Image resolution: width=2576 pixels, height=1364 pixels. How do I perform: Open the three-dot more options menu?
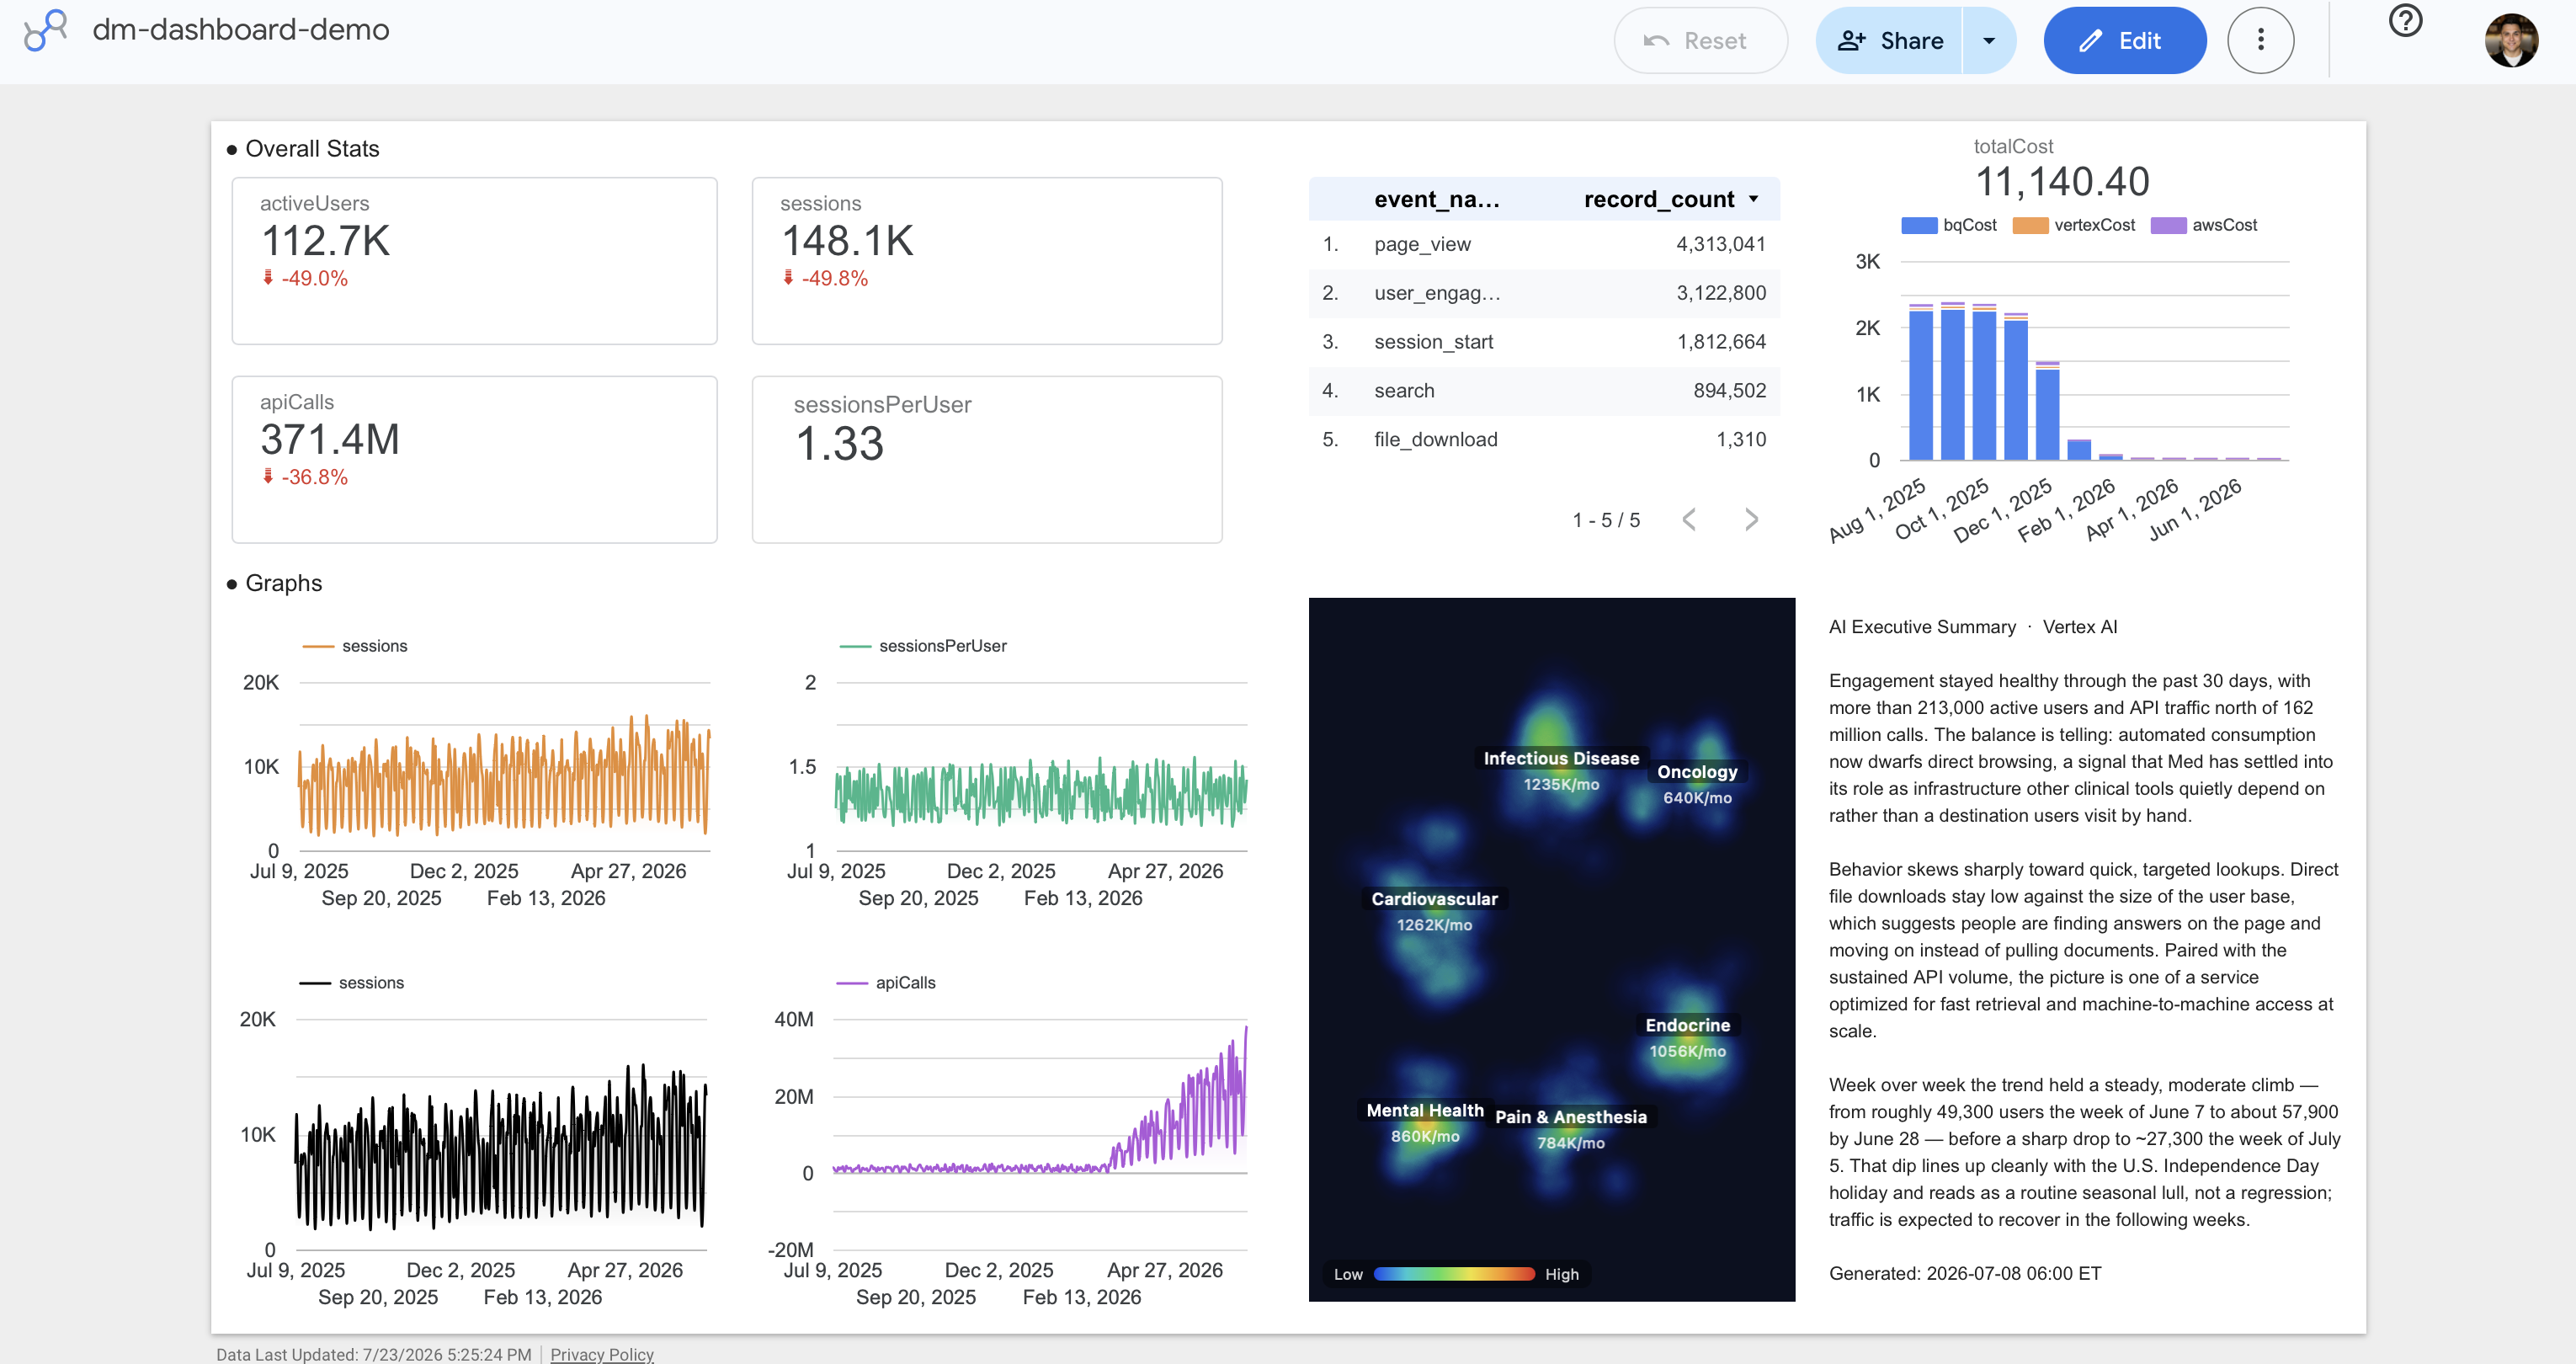2260,40
